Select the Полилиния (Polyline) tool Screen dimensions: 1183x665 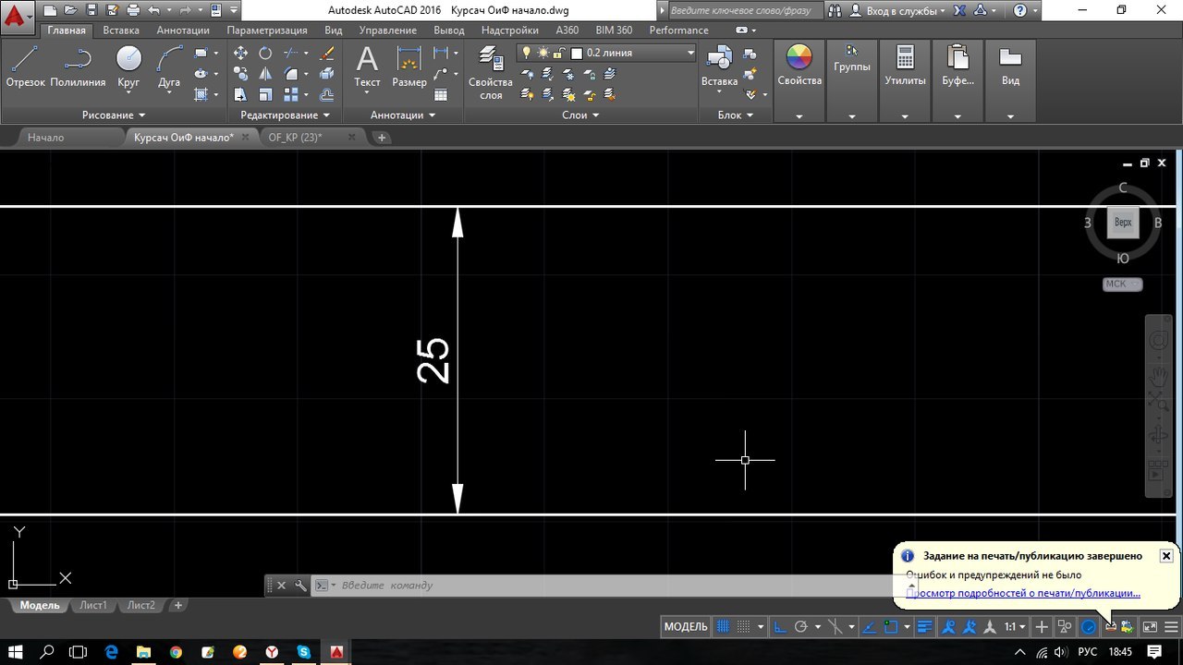click(x=78, y=66)
